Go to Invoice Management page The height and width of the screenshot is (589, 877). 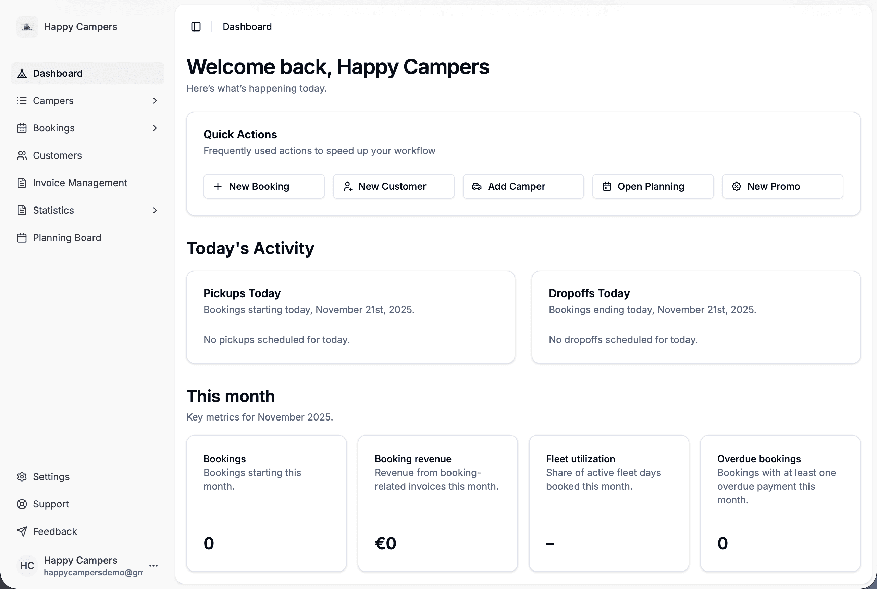coord(80,183)
